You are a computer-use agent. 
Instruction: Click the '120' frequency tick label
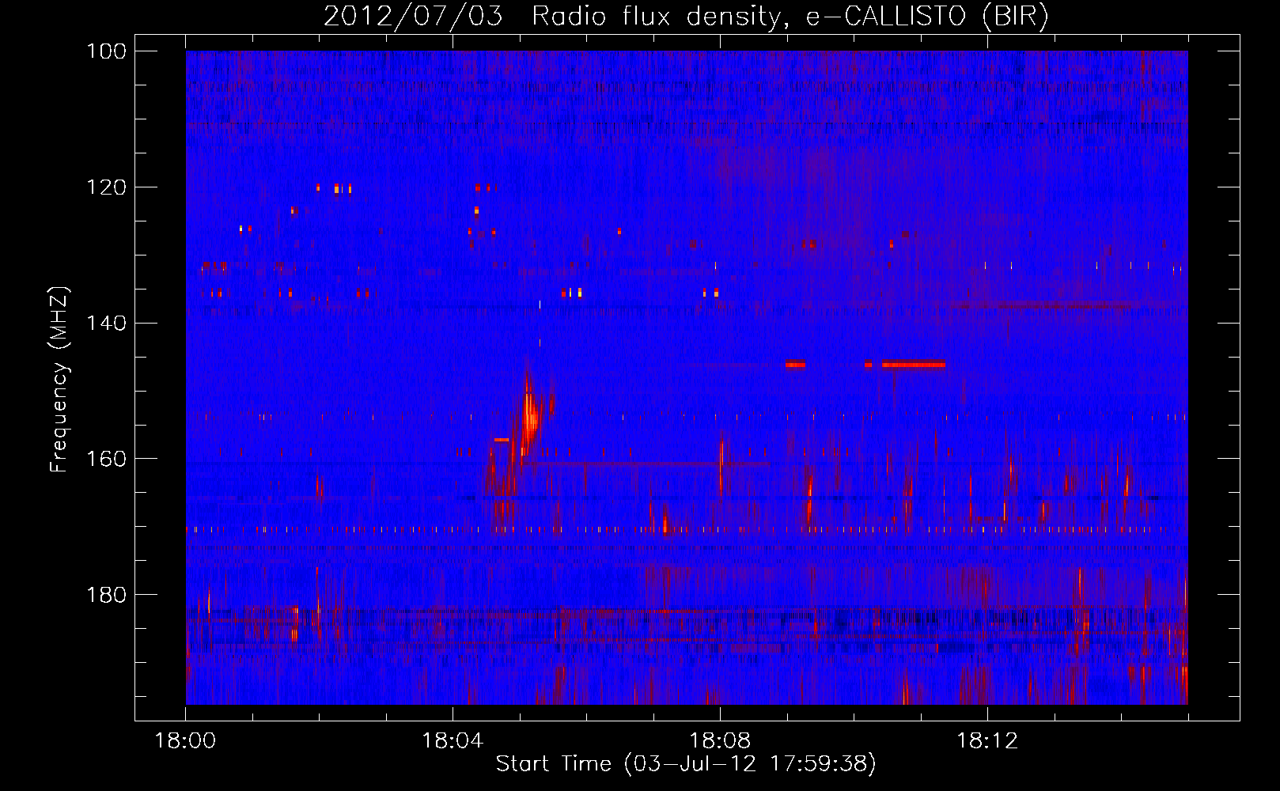(x=107, y=187)
